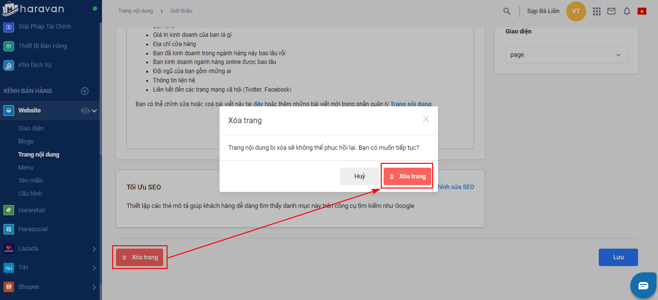Open the Menu sidebar item
The height and width of the screenshot is (300, 658).
coord(26,168)
